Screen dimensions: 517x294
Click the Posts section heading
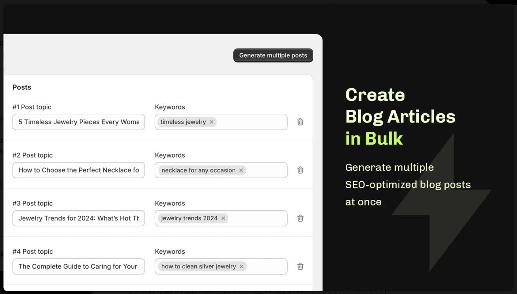coord(22,87)
